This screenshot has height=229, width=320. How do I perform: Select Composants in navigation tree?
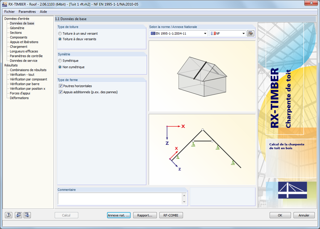(18, 37)
